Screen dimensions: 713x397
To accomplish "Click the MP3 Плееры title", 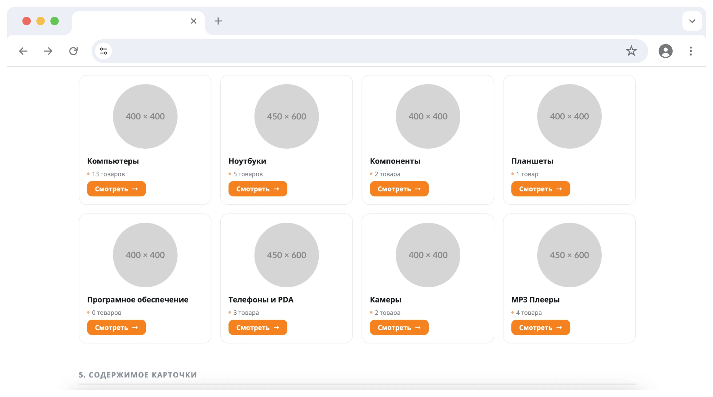I will [535, 300].
